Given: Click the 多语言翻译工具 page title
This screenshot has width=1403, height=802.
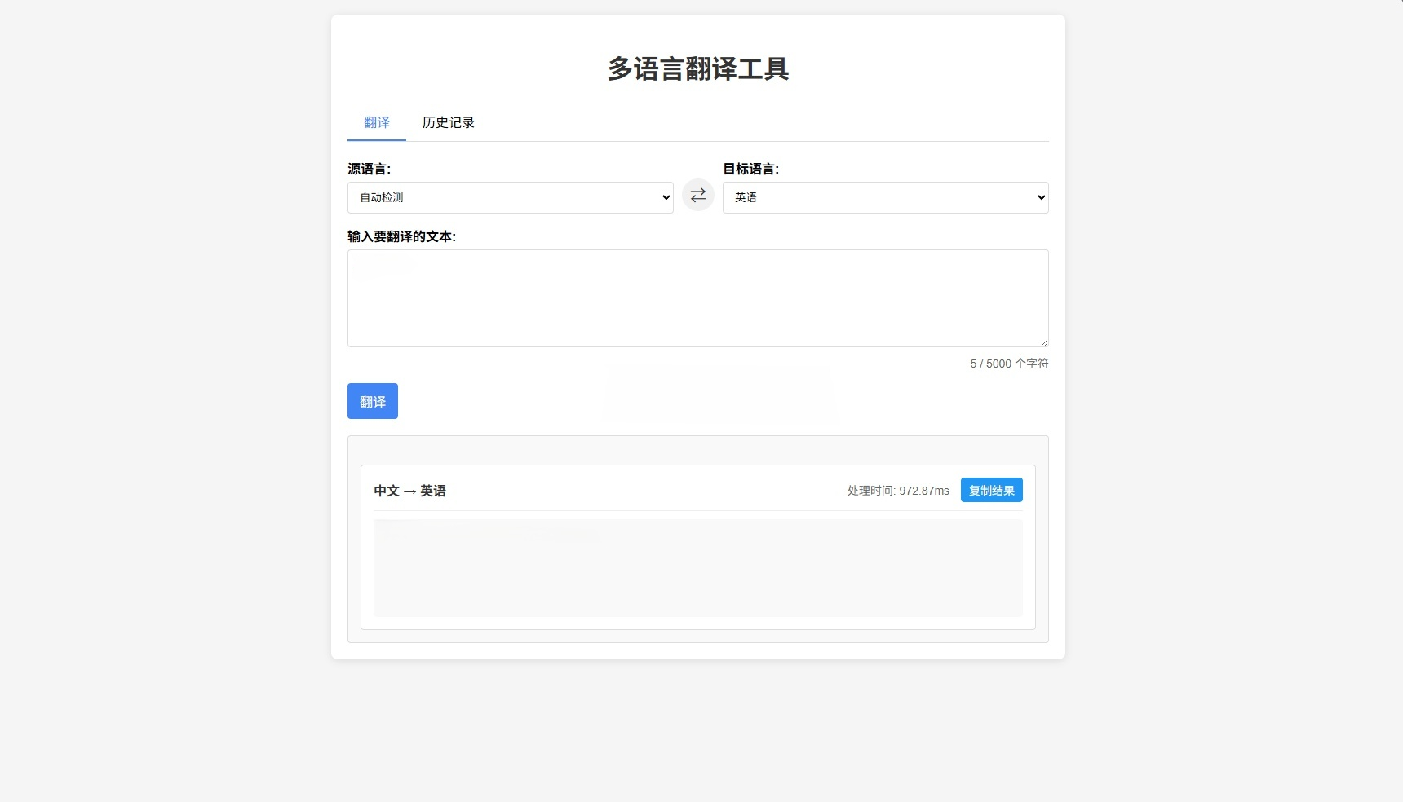Looking at the screenshot, I should pyautogui.click(x=697, y=70).
